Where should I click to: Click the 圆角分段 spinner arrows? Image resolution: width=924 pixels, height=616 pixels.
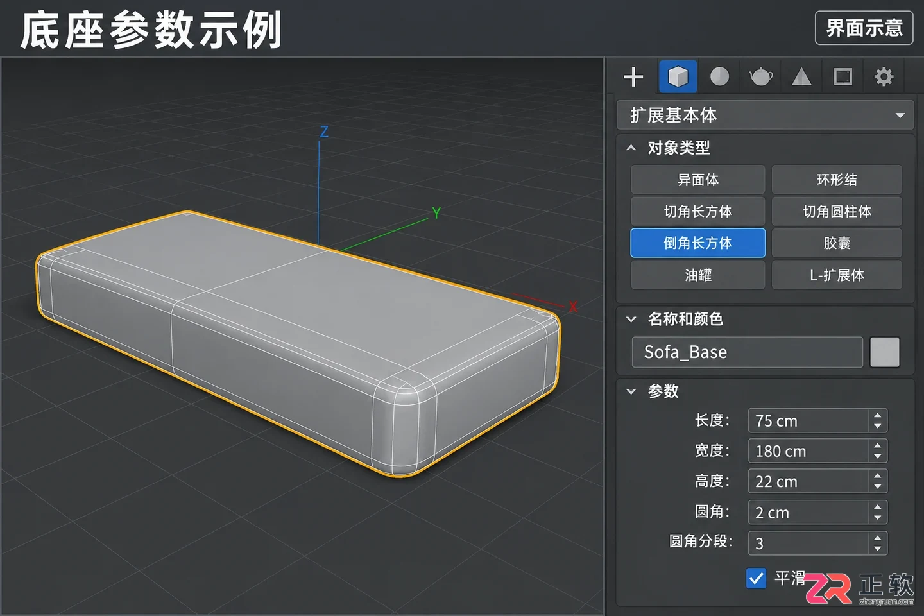click(878, 543)
